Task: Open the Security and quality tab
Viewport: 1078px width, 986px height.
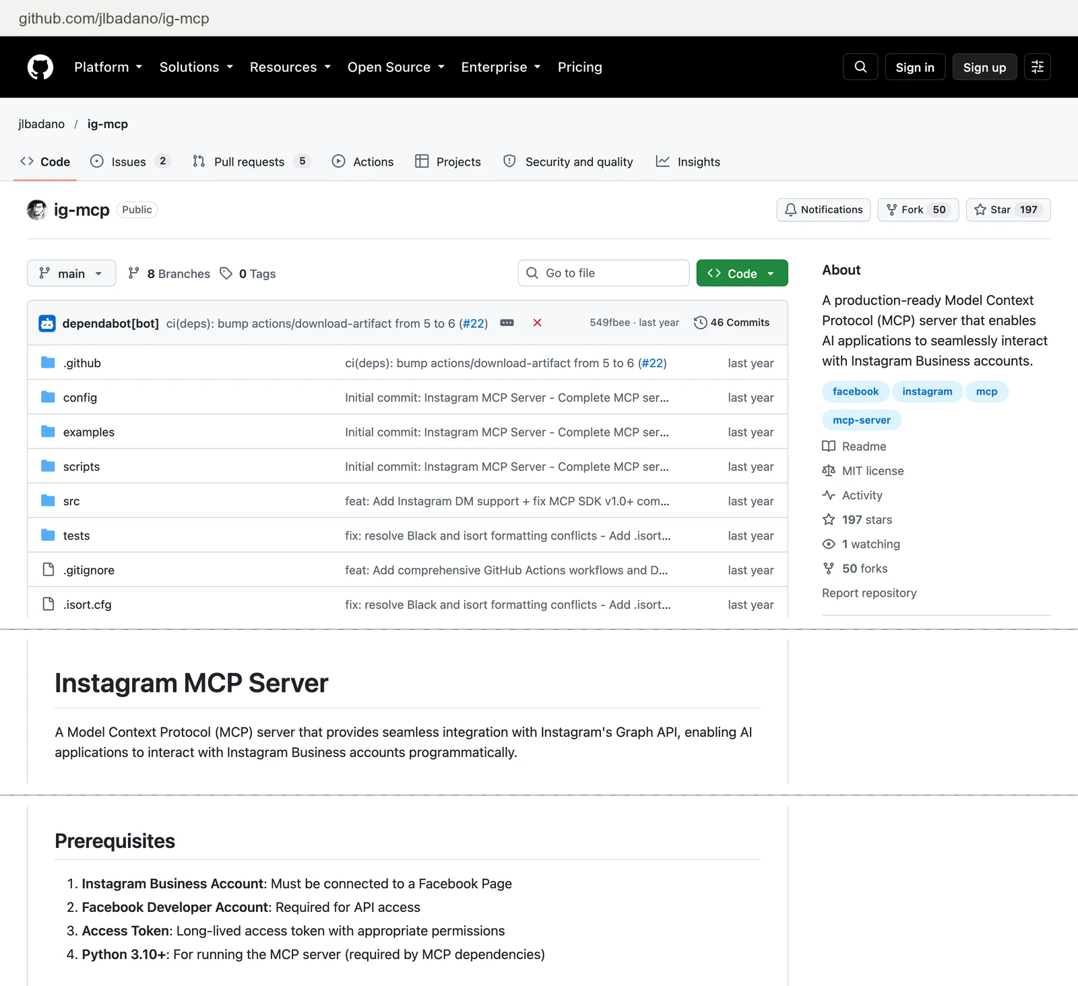Action: (x=568, y=162)
